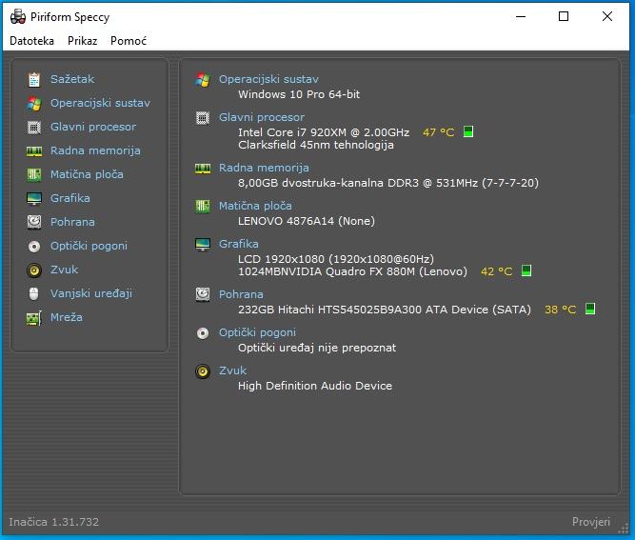
Task: Click the Glavni procesor chip icon in sidebar
Action: (x=34, y=128)
